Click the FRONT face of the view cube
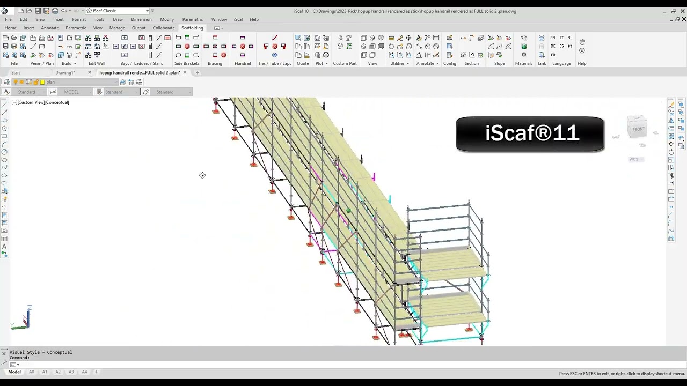Screen dimensions: 687x386 [638, 129]
